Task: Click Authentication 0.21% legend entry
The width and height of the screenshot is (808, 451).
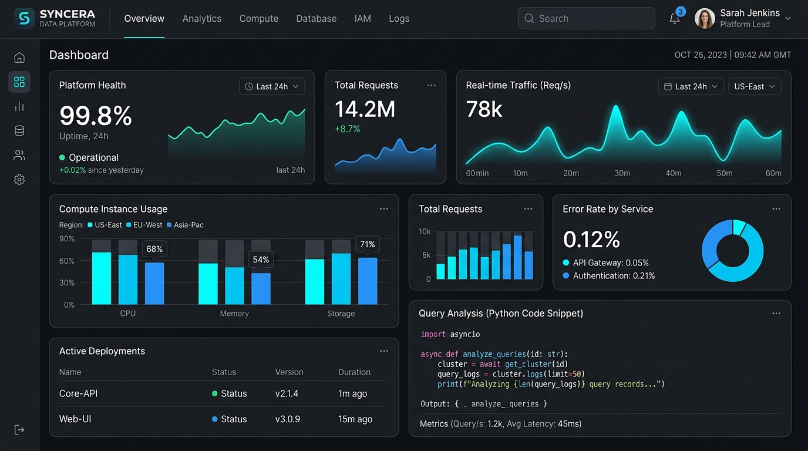Action: [x=609, y=276]
